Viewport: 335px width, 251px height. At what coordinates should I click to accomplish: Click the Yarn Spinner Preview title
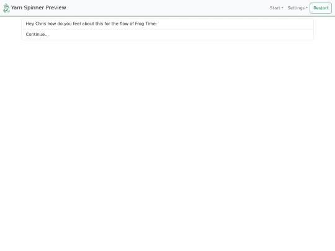coord(38,7)
